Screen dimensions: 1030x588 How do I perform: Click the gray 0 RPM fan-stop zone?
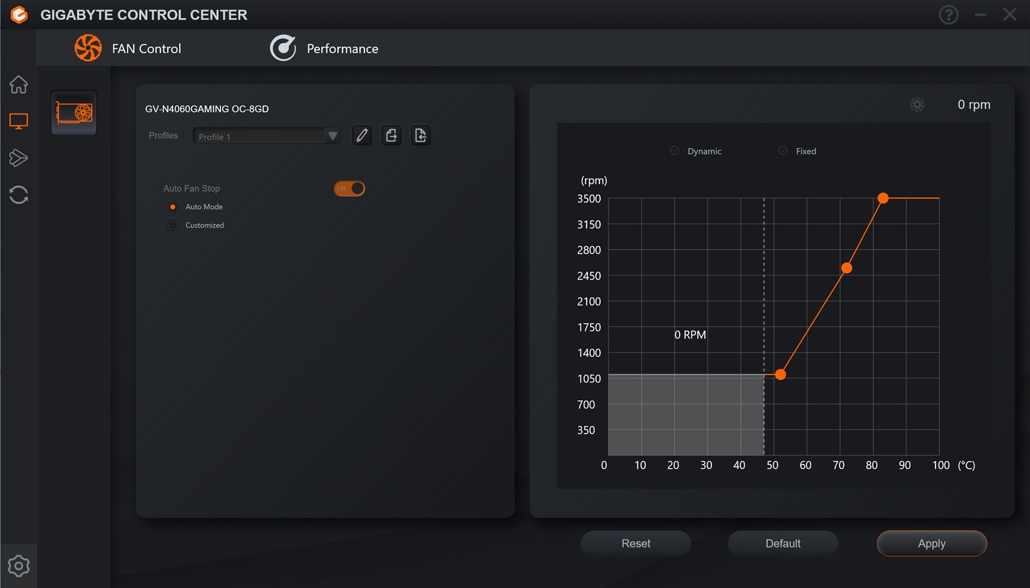tap(686, 415)
